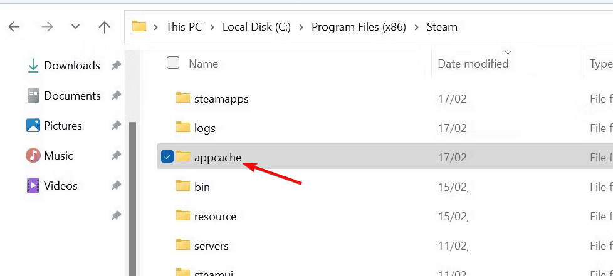Click servers date modified 11/02
613x276 pixels.
453,246
